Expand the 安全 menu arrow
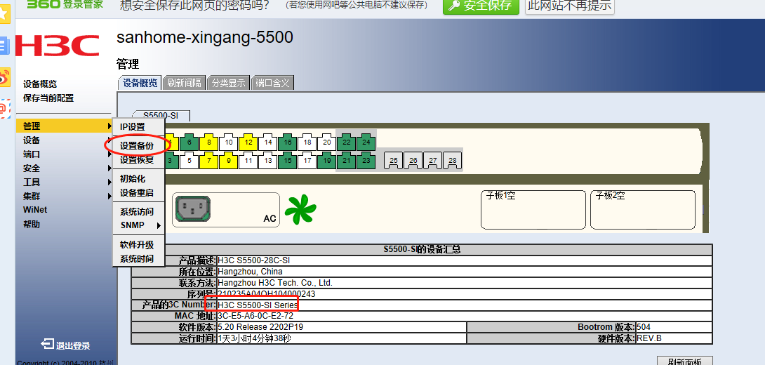This screenshot has width=765, height=365. point(109,168)
